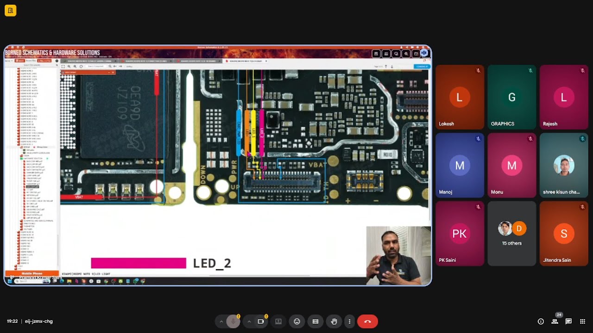The width and height of the screenshot is (593, 333).
Task: Show the people panel with 24 badge
Action: tap(555, 321)
